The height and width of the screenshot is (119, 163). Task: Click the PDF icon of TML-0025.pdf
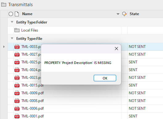[17, 62]
